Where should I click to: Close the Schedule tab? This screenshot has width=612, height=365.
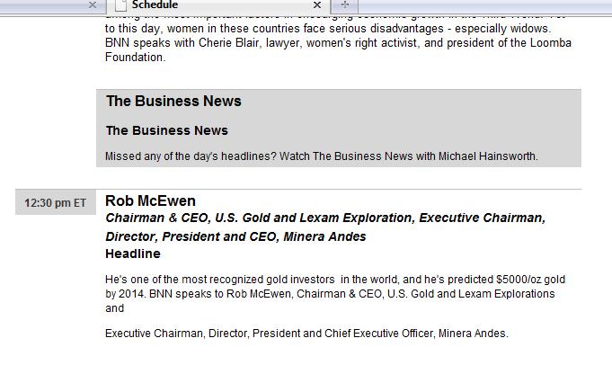pos(317,5)
